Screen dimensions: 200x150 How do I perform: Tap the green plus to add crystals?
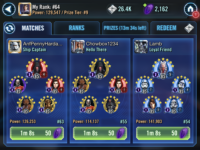tap(145, 5)
